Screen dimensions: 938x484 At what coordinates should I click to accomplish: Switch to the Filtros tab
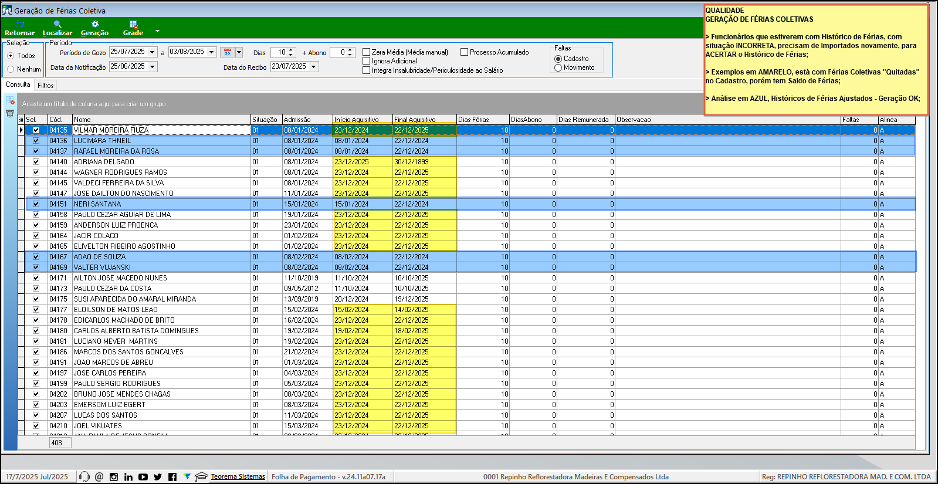pyautogui.click(x=46, y=86)
